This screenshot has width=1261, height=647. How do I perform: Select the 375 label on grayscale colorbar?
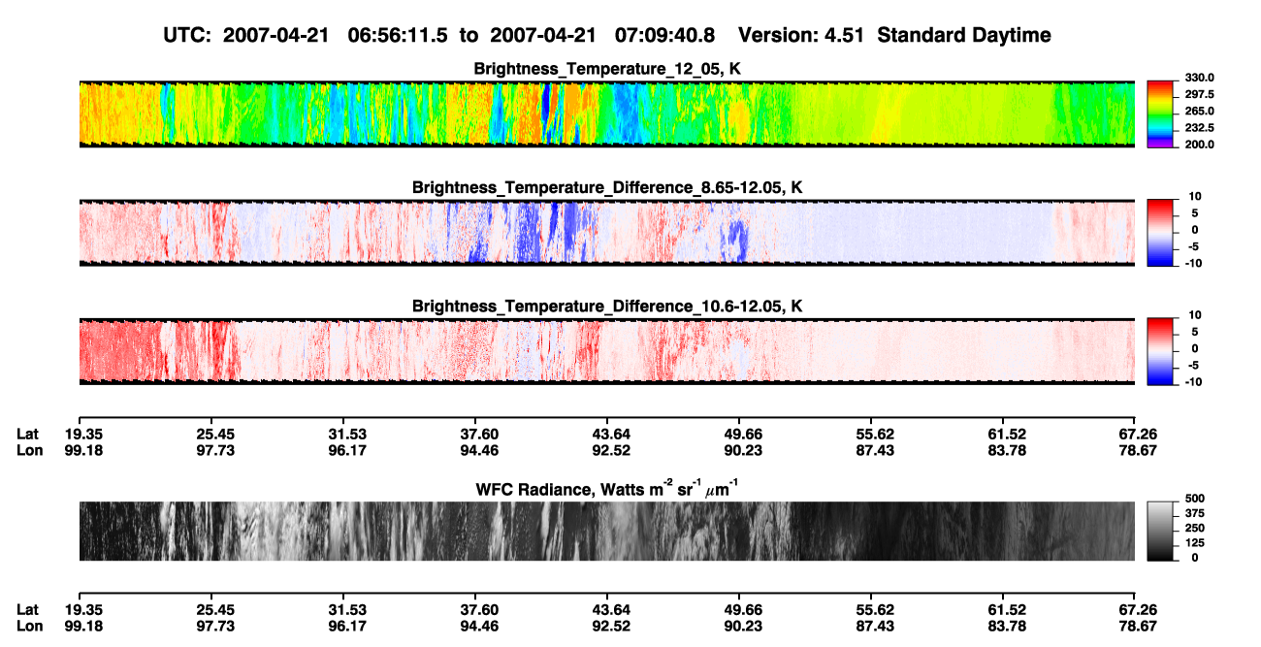(1194, 513)
